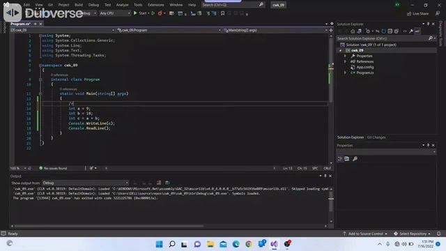Expand the Properties node in Solution Explorer

click(x=346, y=56)
